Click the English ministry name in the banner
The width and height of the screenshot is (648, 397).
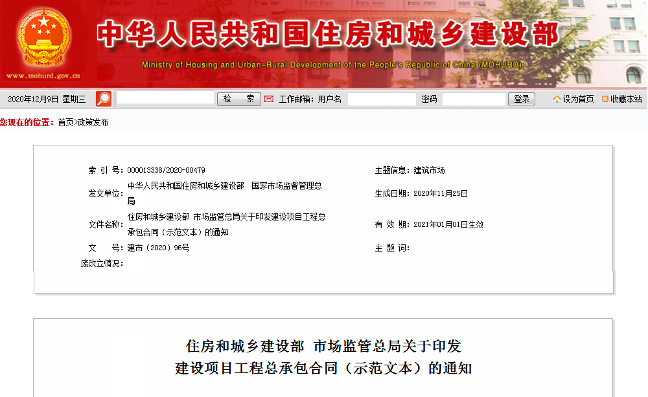pos(332,65)
